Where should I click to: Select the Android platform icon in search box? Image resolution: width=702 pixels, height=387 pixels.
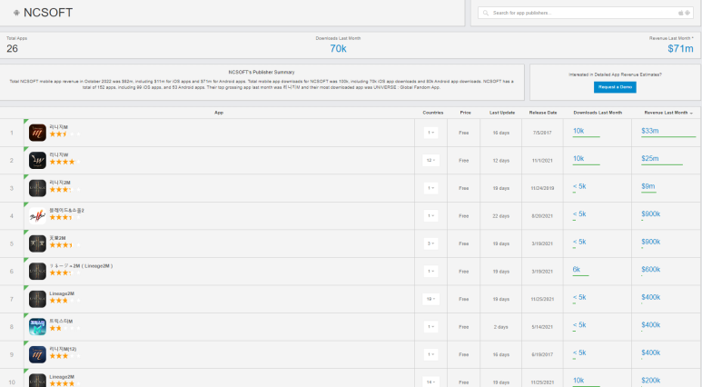[x=687, y=13]
